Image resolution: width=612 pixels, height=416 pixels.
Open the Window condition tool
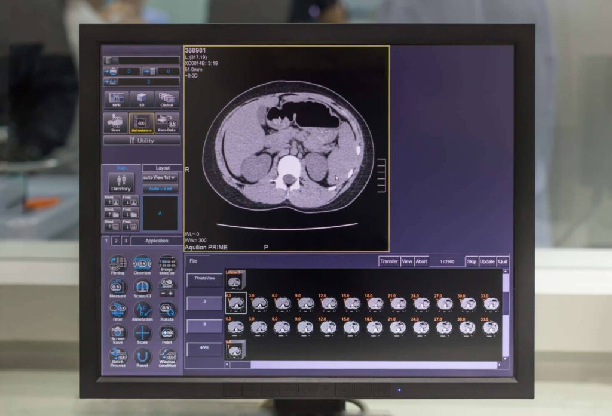coord(167,357)
